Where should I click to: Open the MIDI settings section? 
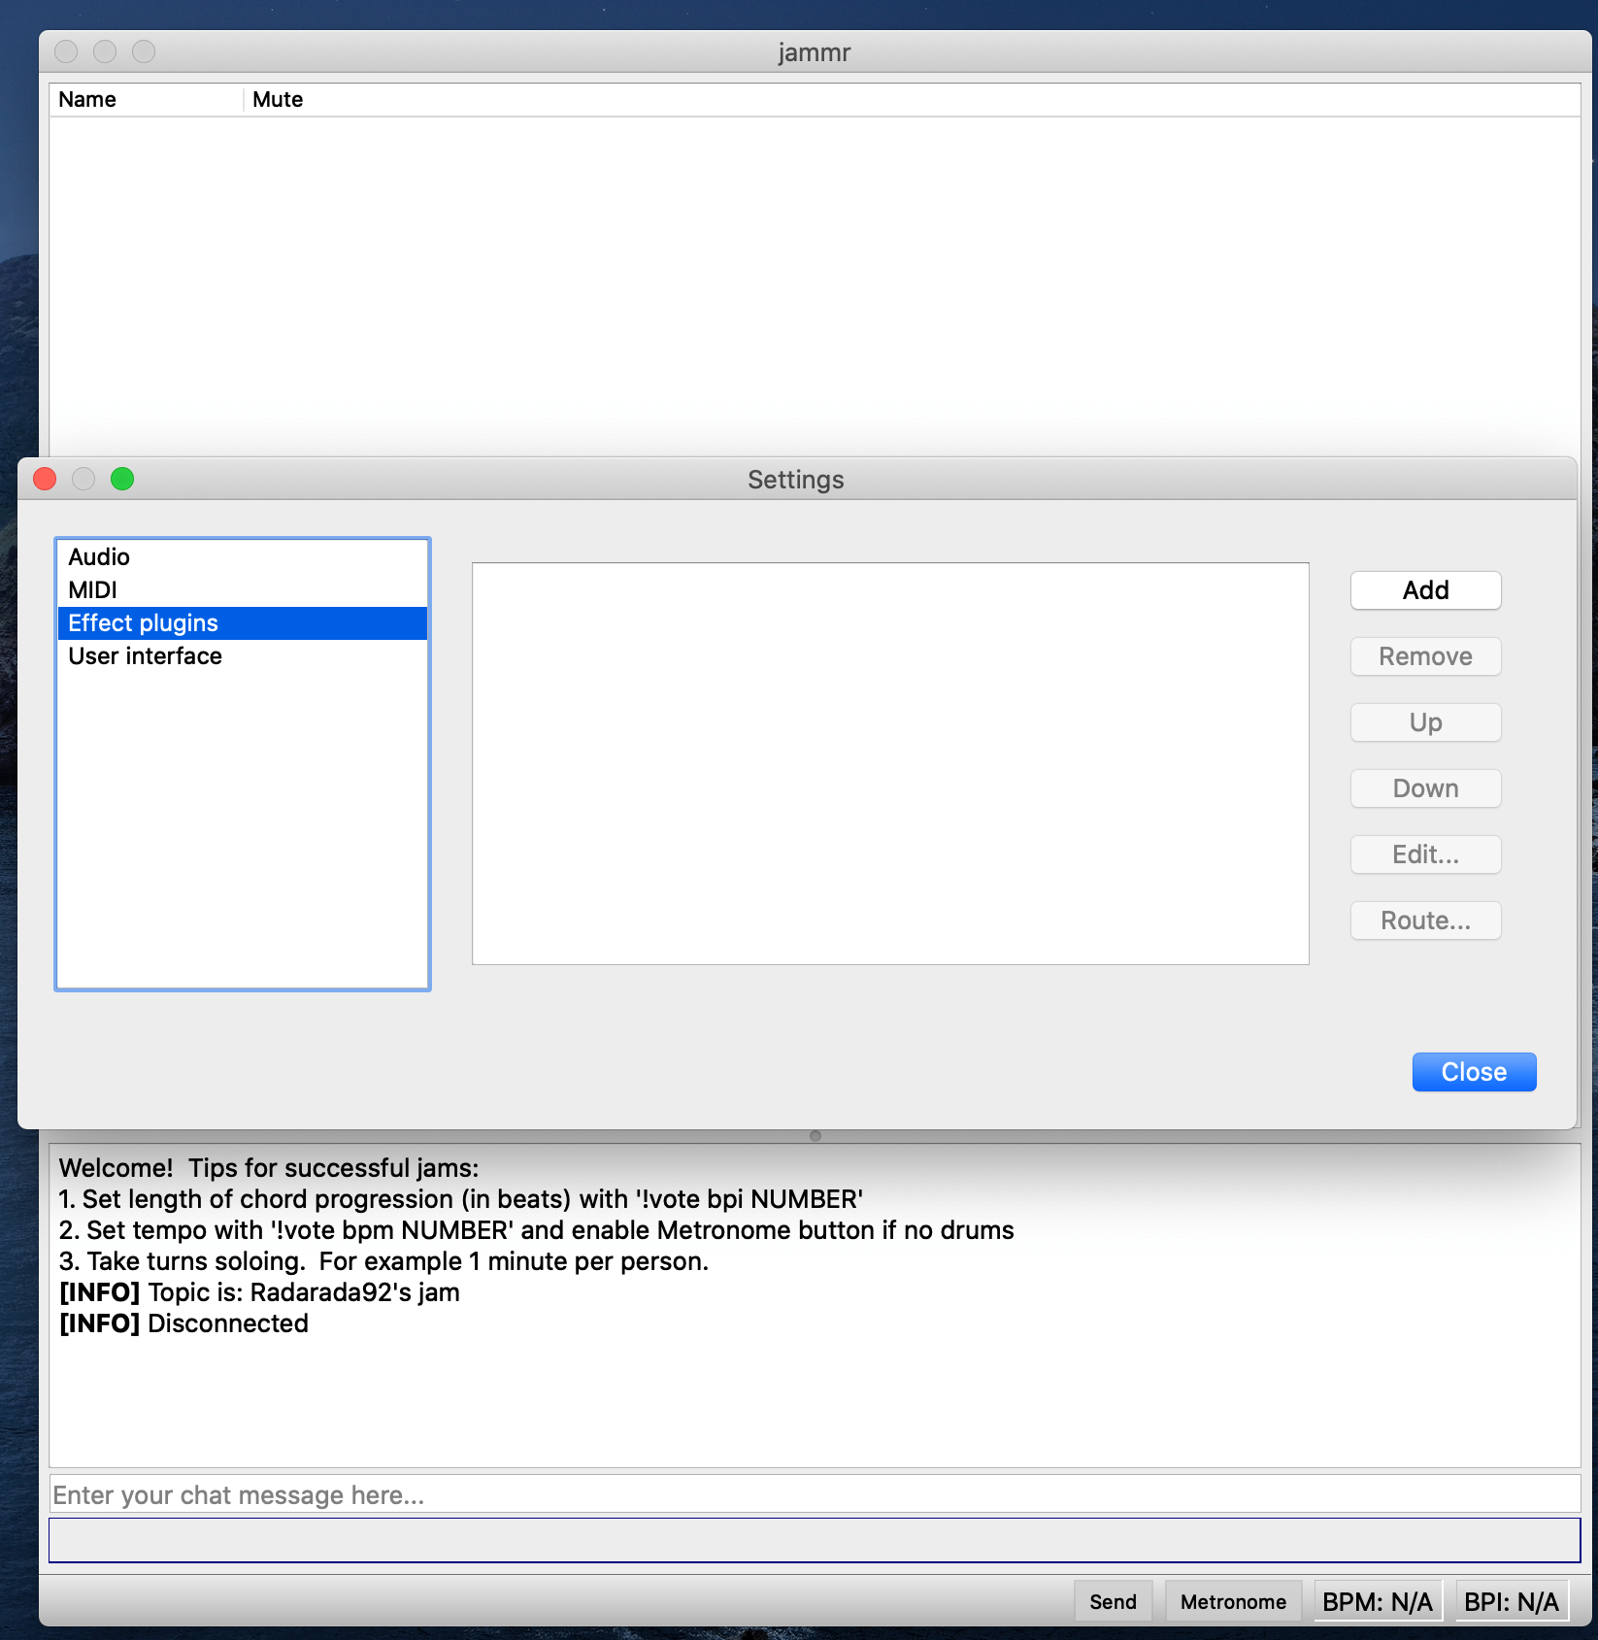point(93,590)
